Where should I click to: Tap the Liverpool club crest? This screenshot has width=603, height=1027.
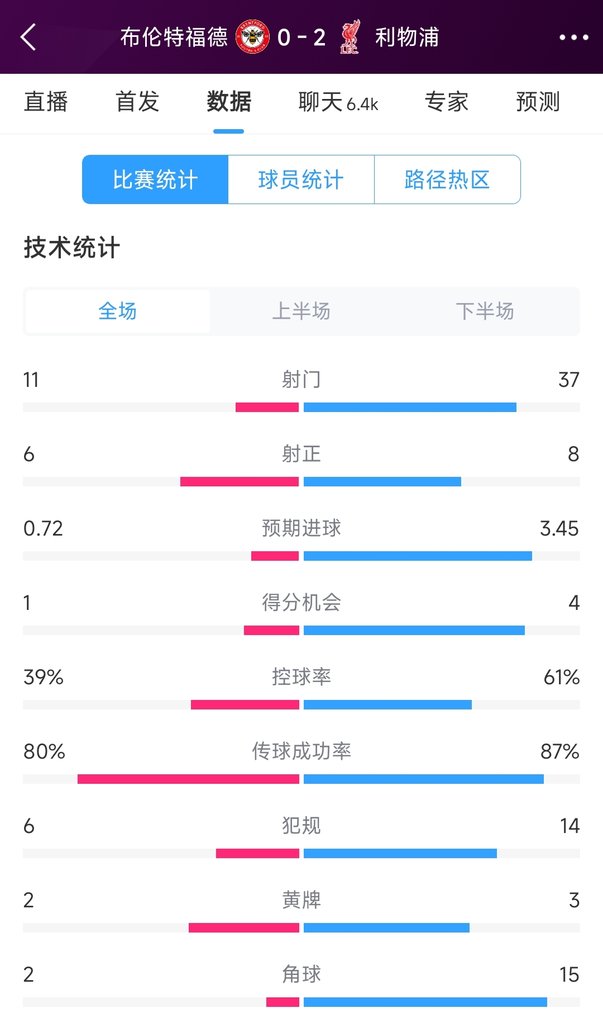350,37
